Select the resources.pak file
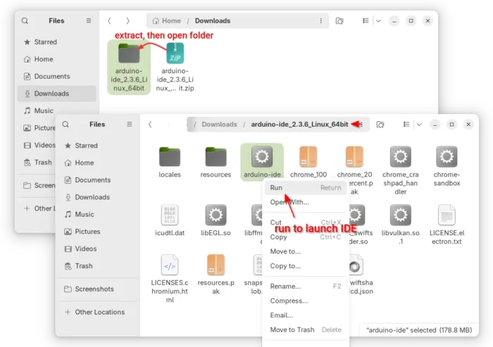493x347 pixels. point(216,275)
